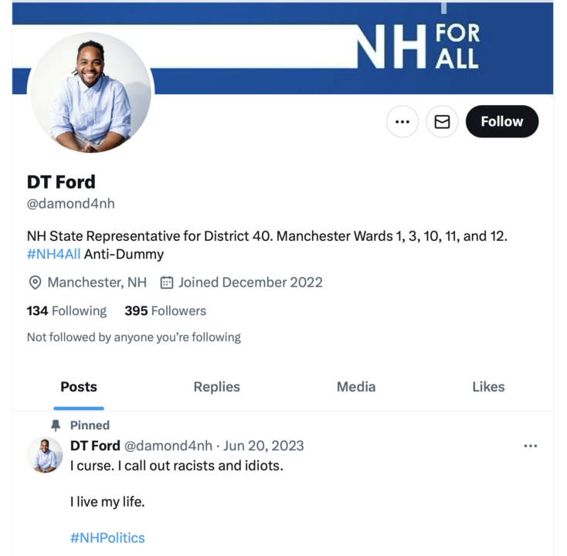The width and height of the screenshot is (567, 556).
Task: Switch to the Replies tab
Action: (216, 387)
